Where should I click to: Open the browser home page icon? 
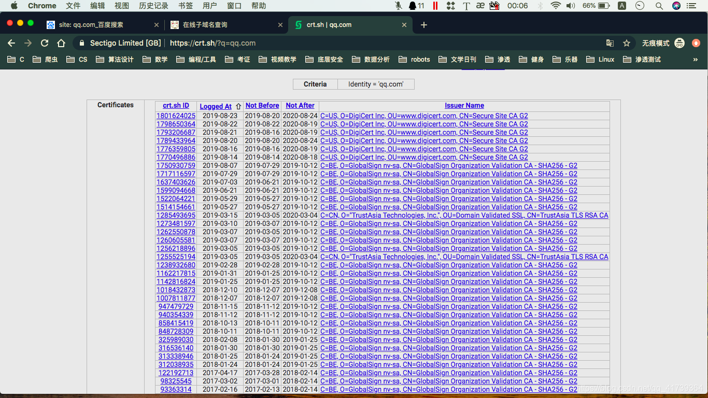pyautogui.click(x=61, y=43)
